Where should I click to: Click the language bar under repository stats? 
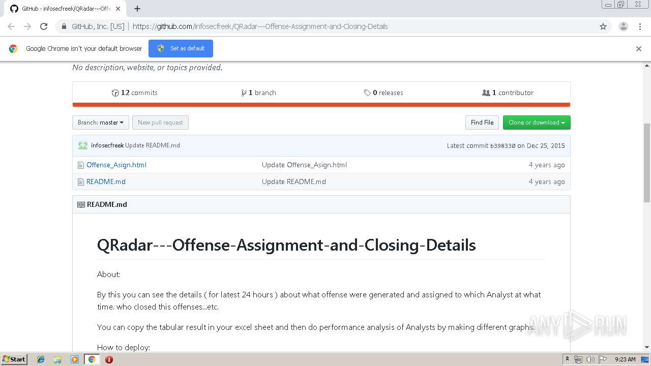321,105
